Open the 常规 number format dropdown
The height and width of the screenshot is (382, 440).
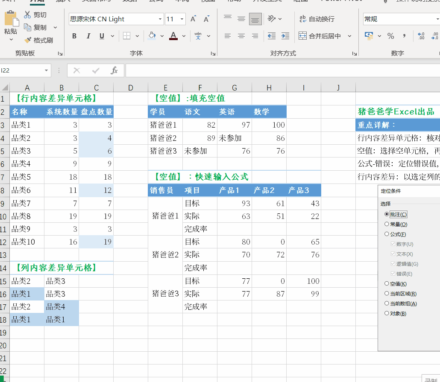[x=437, y=19]
